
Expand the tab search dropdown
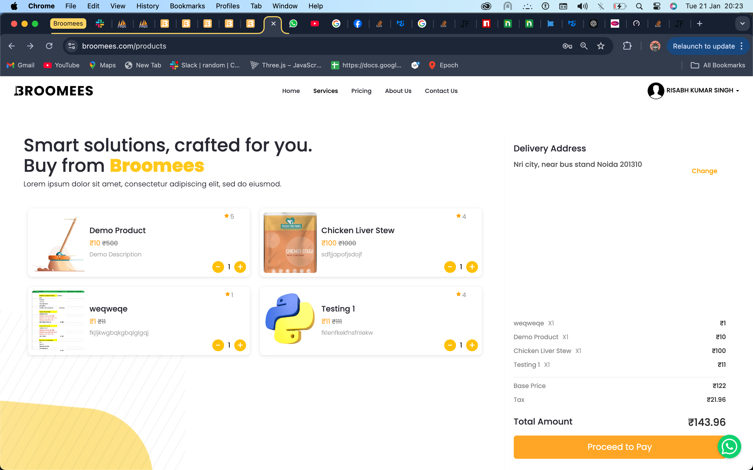coord(743,23)
